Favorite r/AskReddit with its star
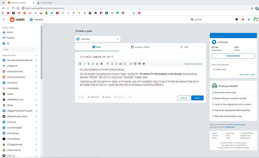Image resolution: width=259 pixels, height=158 pixels. coord(36,88)
